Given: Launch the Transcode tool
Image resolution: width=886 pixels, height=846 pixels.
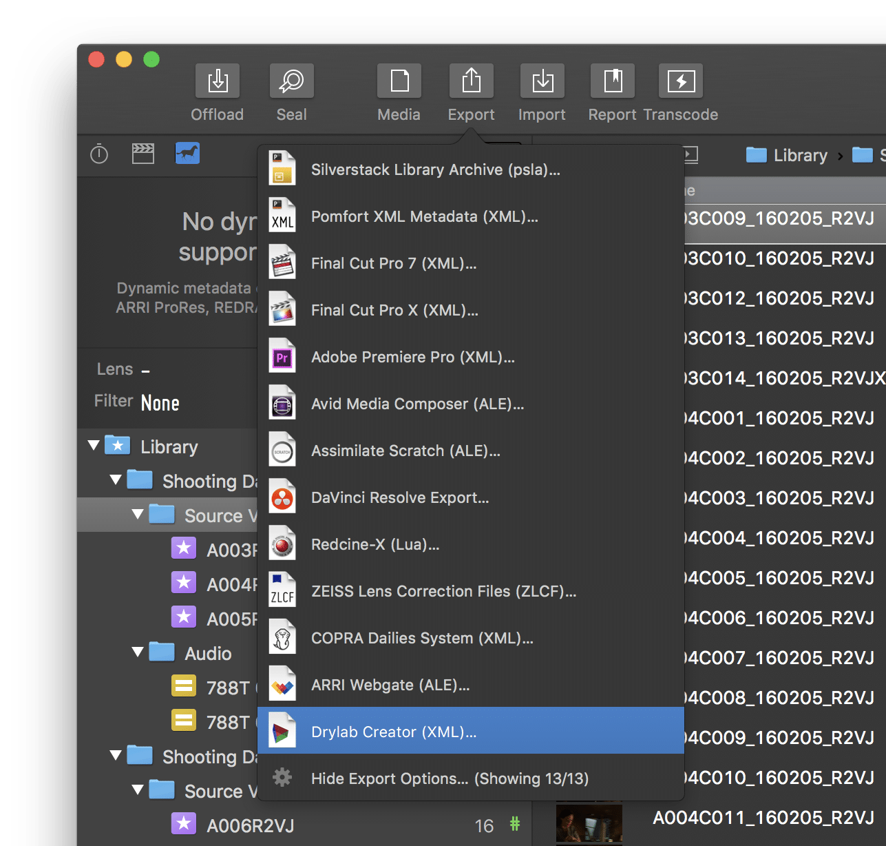Looking at the screenshot, I should (681, 81).
